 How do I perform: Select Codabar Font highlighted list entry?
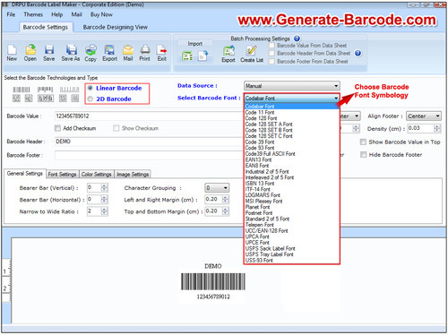292,107
